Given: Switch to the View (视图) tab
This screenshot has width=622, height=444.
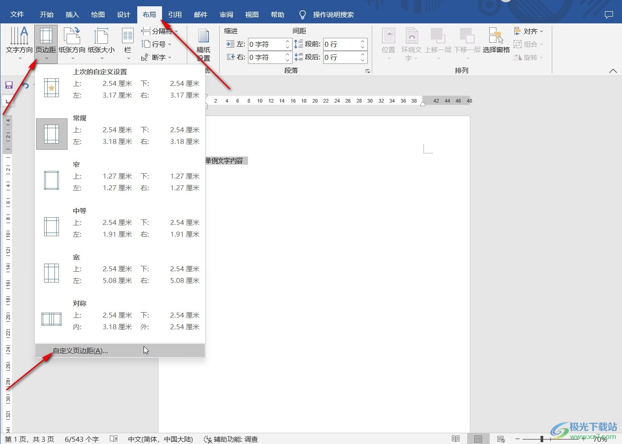Looking at the screenshot, I should tap(252, 14).
